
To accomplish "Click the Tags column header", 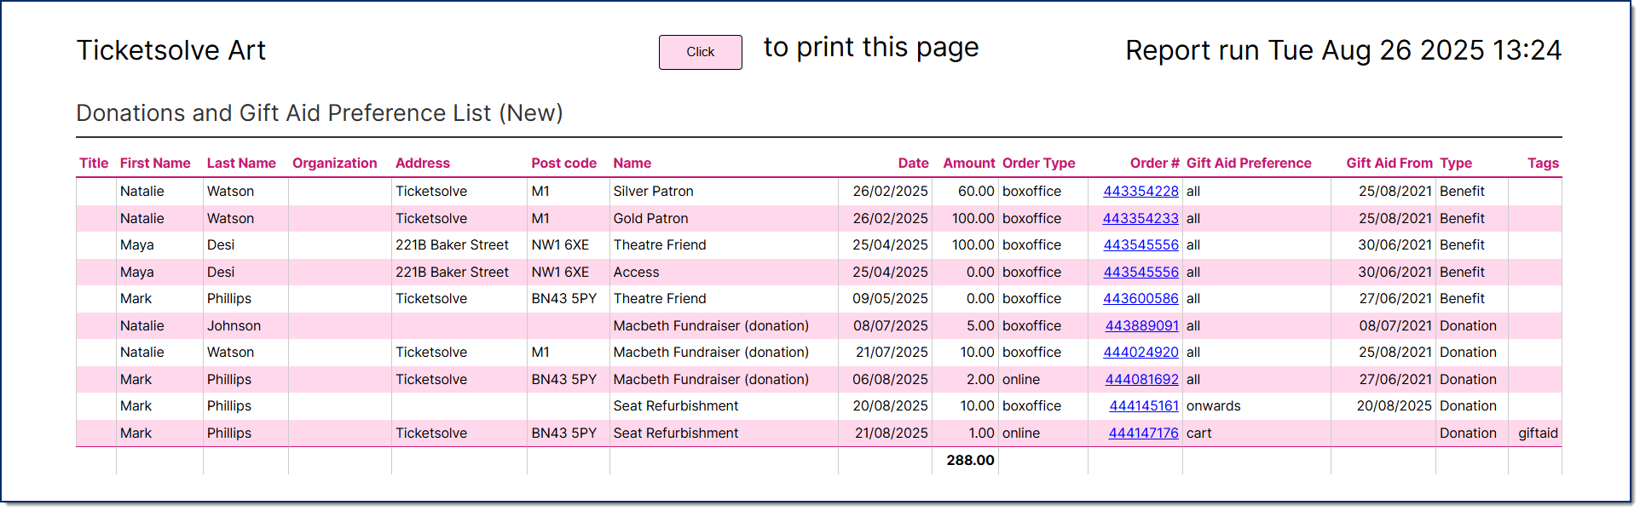I will tap(1543, 164).
